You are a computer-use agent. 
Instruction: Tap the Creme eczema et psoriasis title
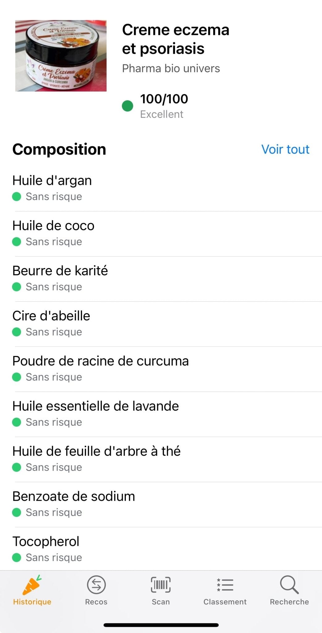point(175,39)
